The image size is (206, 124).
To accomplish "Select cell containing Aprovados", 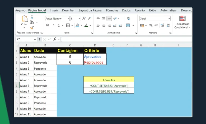I will 95,56.
